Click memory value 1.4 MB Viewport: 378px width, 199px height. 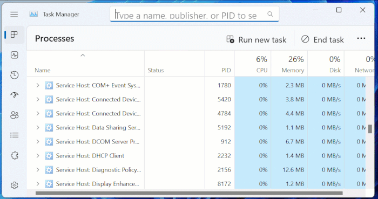click(x=295, y=156)
